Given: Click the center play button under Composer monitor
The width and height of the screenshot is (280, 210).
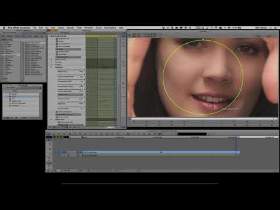Looking at the screenshot, I should click(203, 123).
